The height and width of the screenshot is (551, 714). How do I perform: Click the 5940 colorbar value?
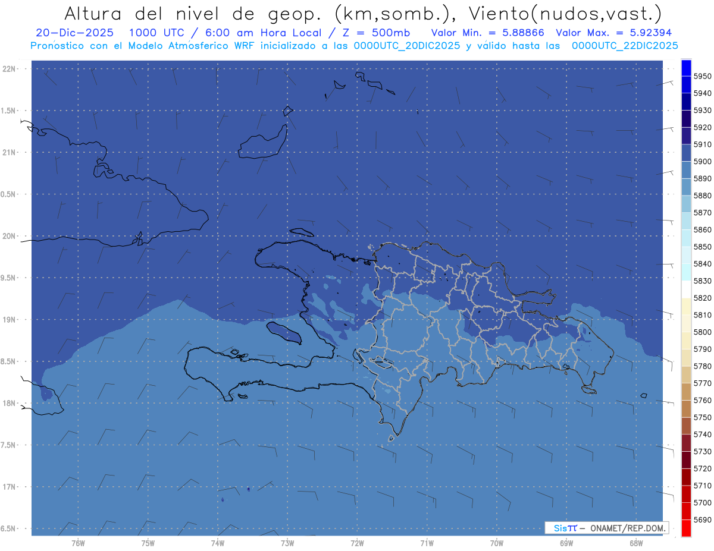(702, 93)
